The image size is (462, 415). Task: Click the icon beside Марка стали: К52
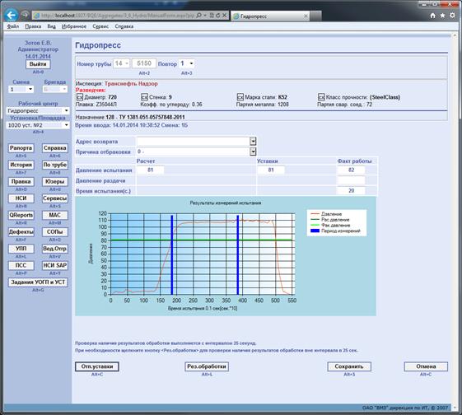coord(240,97)
